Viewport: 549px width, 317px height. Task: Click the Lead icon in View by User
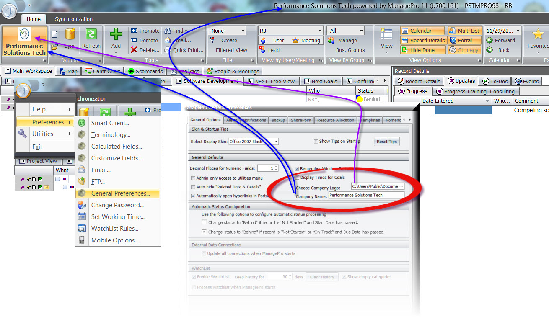[x=263, y=50]
